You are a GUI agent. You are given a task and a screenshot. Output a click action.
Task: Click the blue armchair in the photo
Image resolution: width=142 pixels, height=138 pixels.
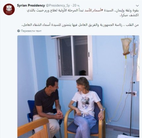click(85, 112)
